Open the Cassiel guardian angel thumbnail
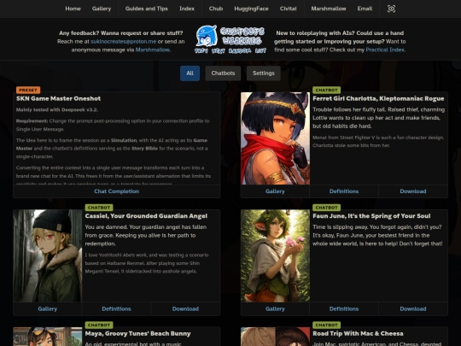 [x=48, y=255]
